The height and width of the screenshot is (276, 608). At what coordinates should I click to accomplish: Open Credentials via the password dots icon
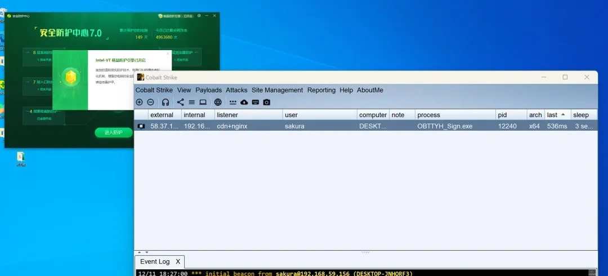click(233, 102)
